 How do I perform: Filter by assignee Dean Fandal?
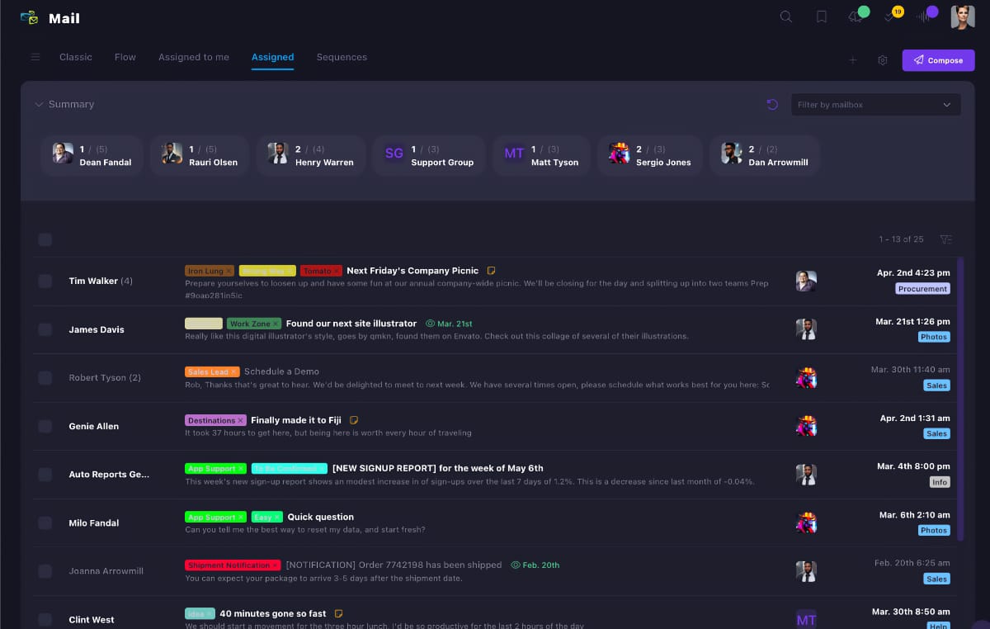(x=92, y=155)
